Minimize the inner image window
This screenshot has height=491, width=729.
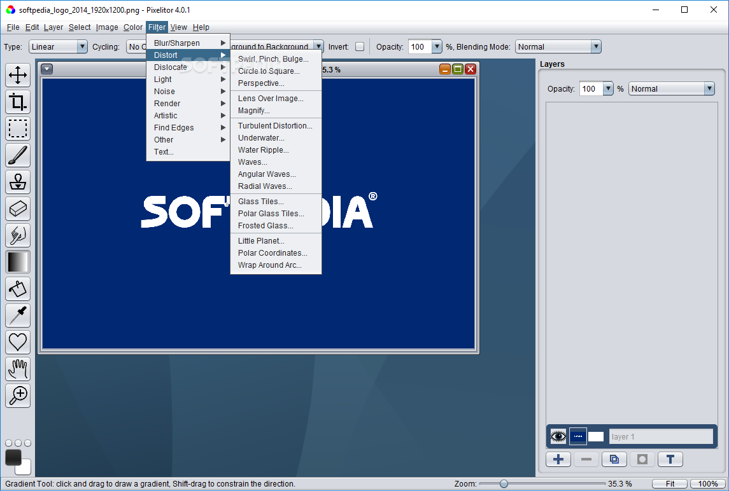(445, 69)
